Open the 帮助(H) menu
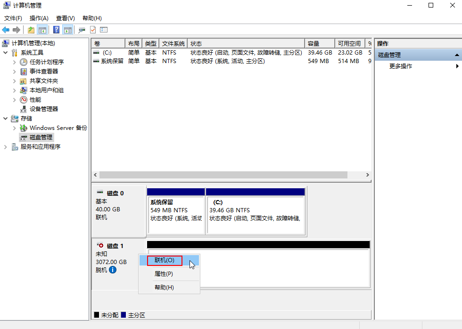The height and width of the screenshot is (329, 462). point(92,18)
